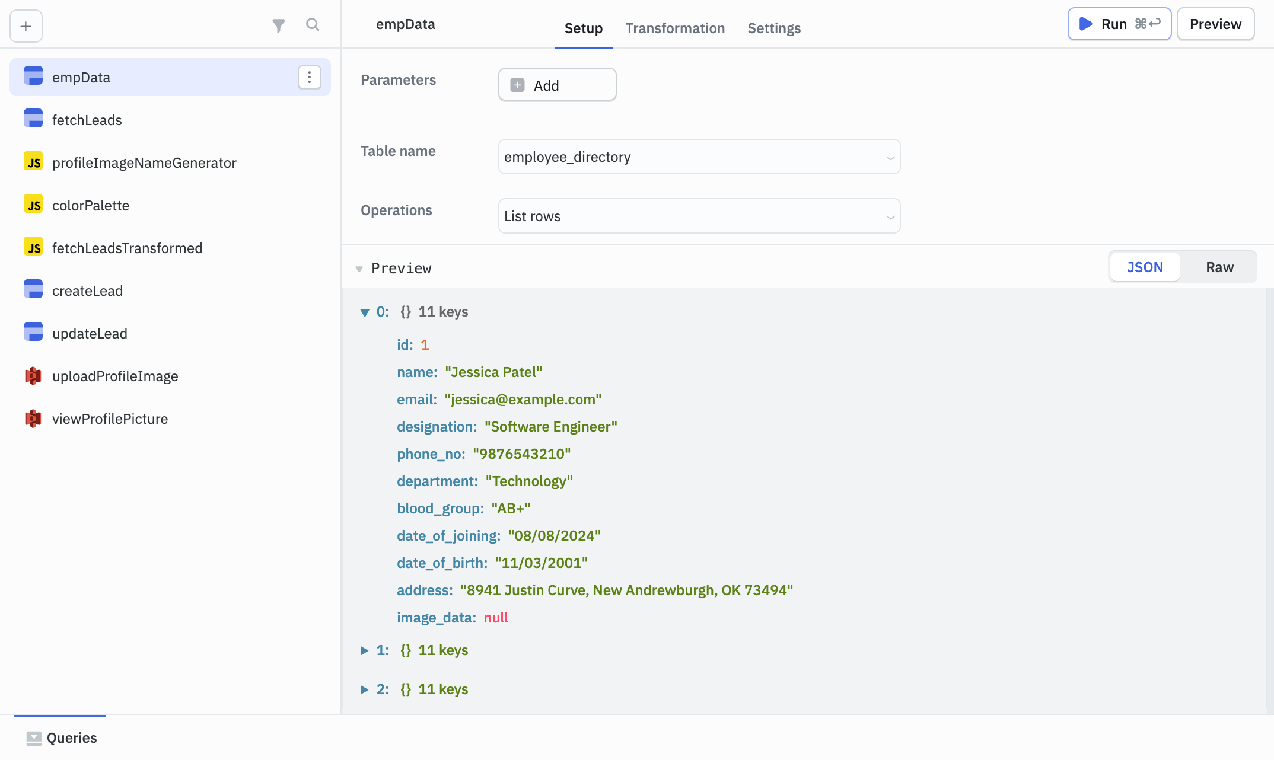Collapse row 0 in the JSON preview
1274x760 pixels.
click(x=365, y=312)
